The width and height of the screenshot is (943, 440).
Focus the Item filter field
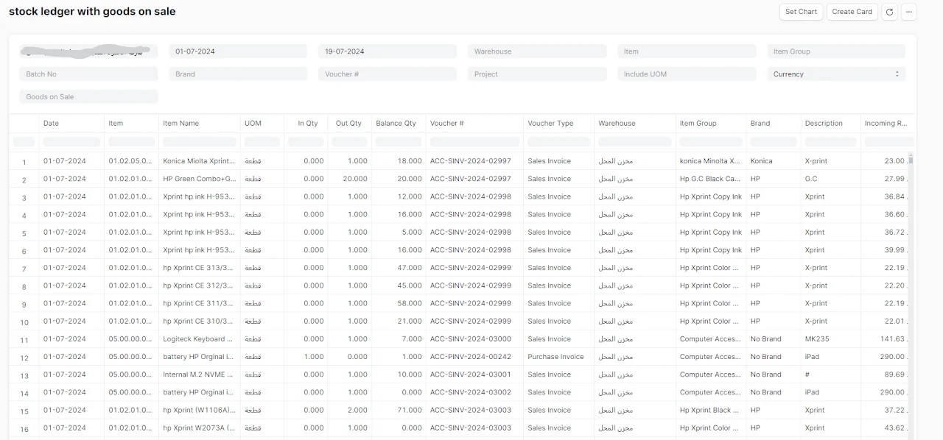click(x=687, y=52)
